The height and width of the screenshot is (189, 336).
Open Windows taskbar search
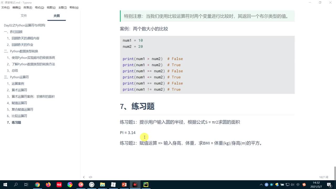coord(16,185)
